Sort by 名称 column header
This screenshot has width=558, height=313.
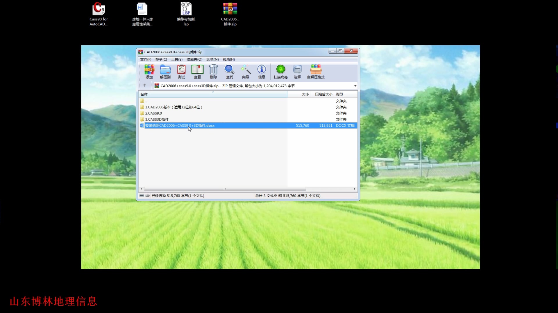(x=213, y=94)
